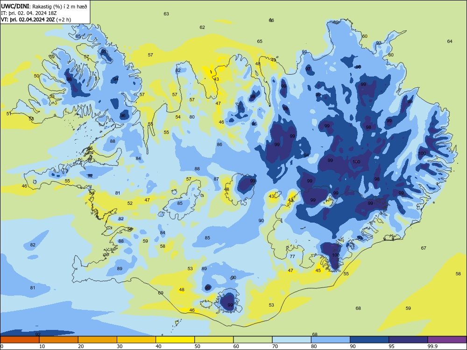Screen dimensions: 467x350
Task: Pick the 60–70 pale green legend swatch
Action: coord(253,340)
